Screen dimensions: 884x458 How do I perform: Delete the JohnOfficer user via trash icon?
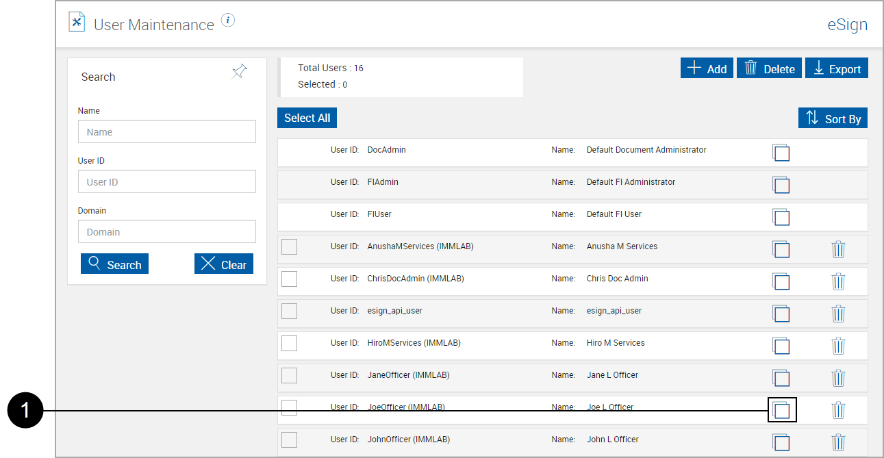point(838,442)
